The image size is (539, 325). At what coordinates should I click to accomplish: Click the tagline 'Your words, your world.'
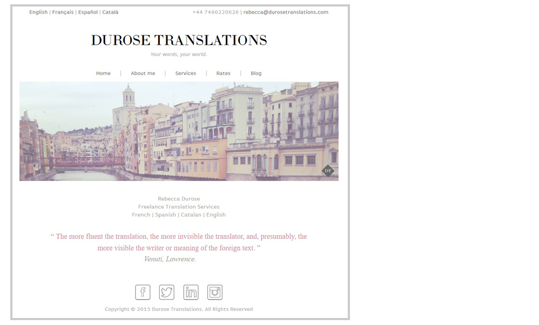coord(179,54)
